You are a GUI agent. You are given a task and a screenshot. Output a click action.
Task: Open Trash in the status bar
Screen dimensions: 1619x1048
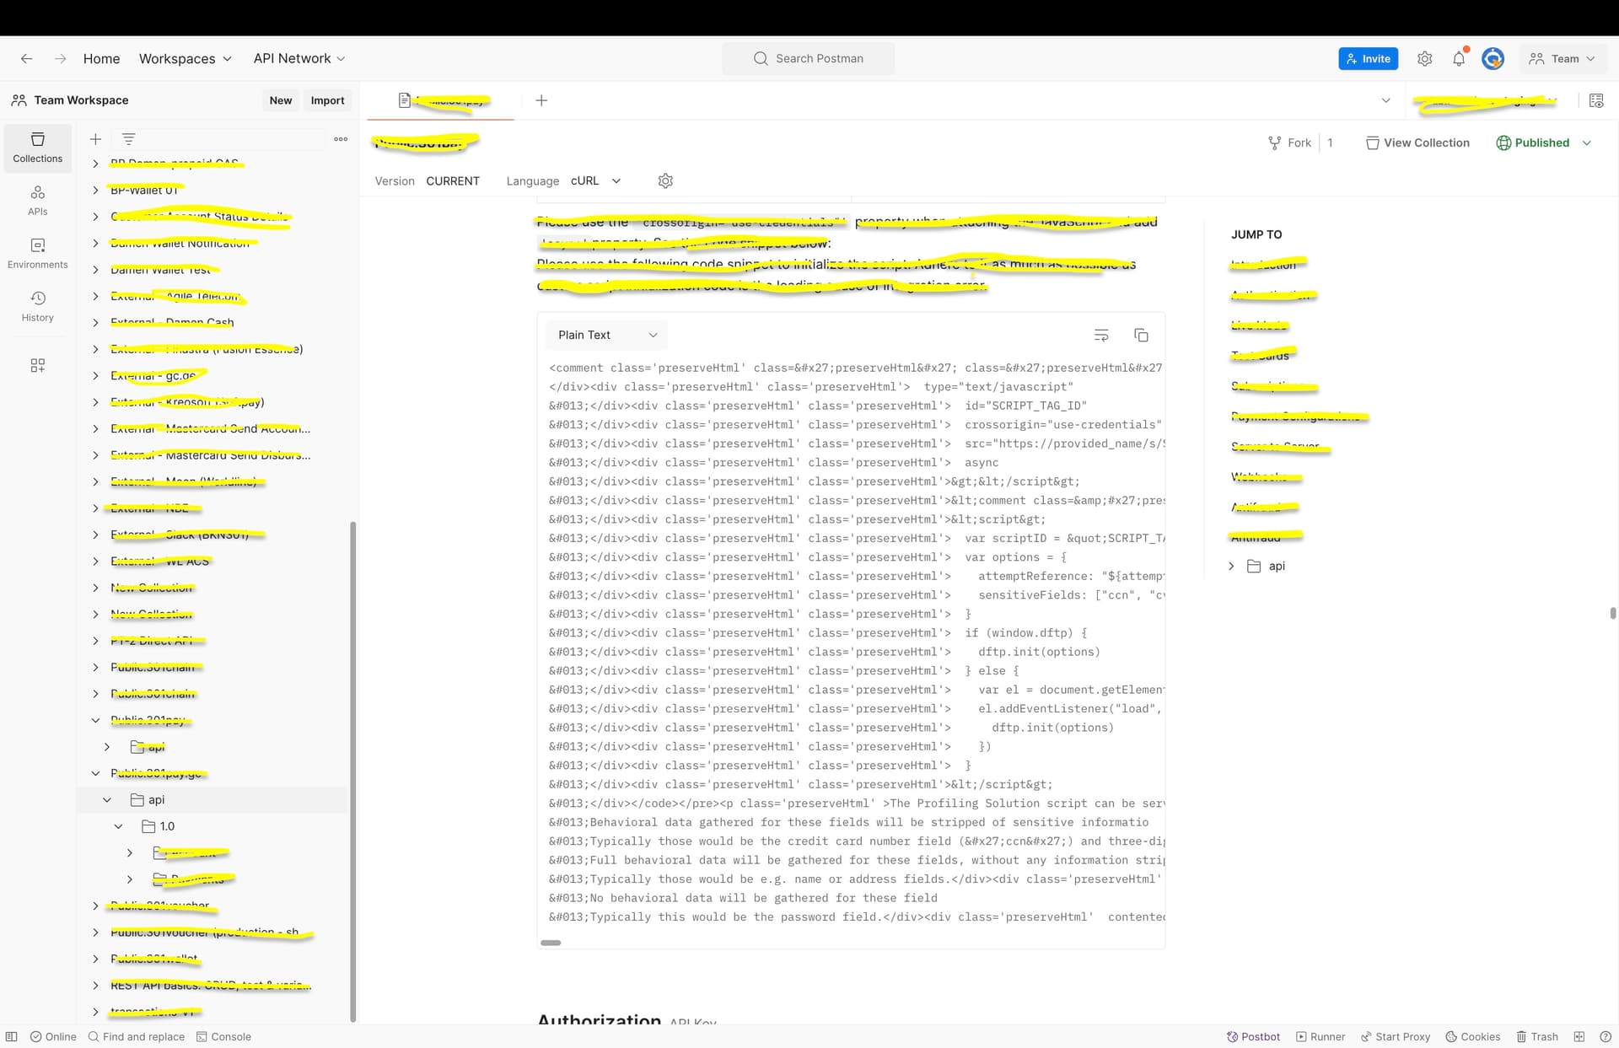pyautogui.click(x=1537, y=1036)
